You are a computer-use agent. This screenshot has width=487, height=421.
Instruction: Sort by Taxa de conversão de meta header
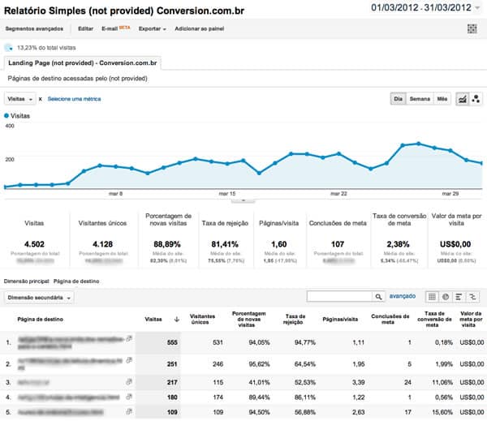[434, 319]
